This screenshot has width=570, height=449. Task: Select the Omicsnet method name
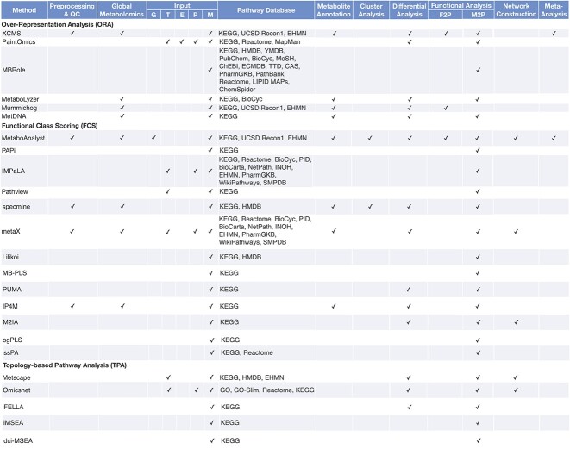pyautogui.click(x=16, y=390)
